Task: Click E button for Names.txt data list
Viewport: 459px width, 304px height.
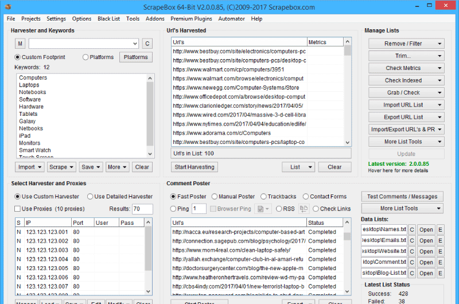Action: [440, 229]
